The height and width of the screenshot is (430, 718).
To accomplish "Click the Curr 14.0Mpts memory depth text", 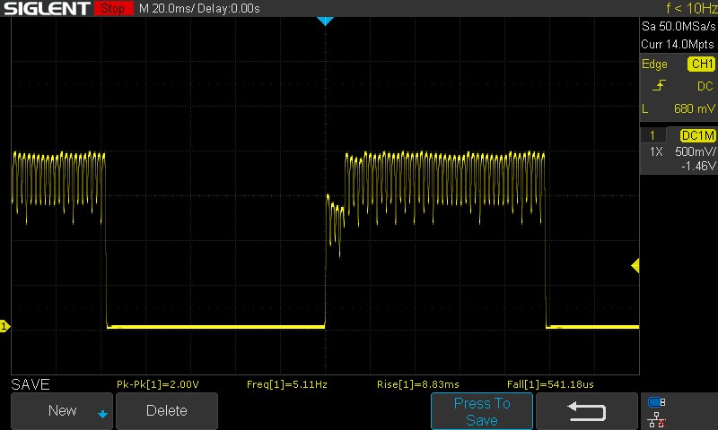I will tap(678, 44).
